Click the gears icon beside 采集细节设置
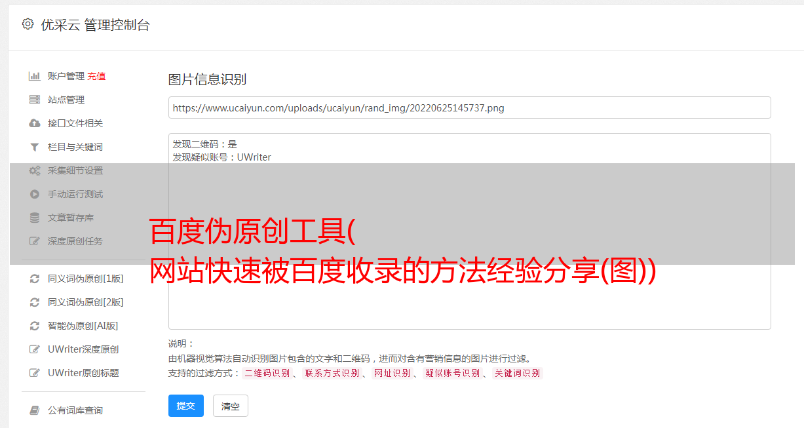 (35, 170)
